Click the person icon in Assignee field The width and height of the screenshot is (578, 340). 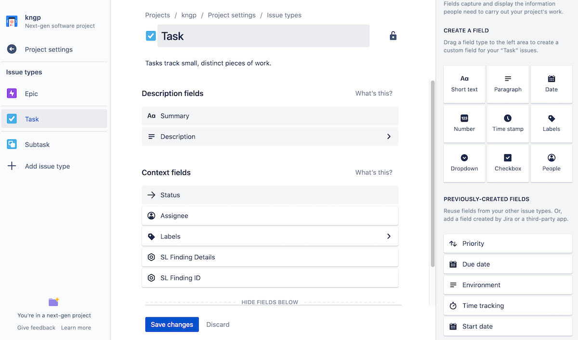(151, 215)
